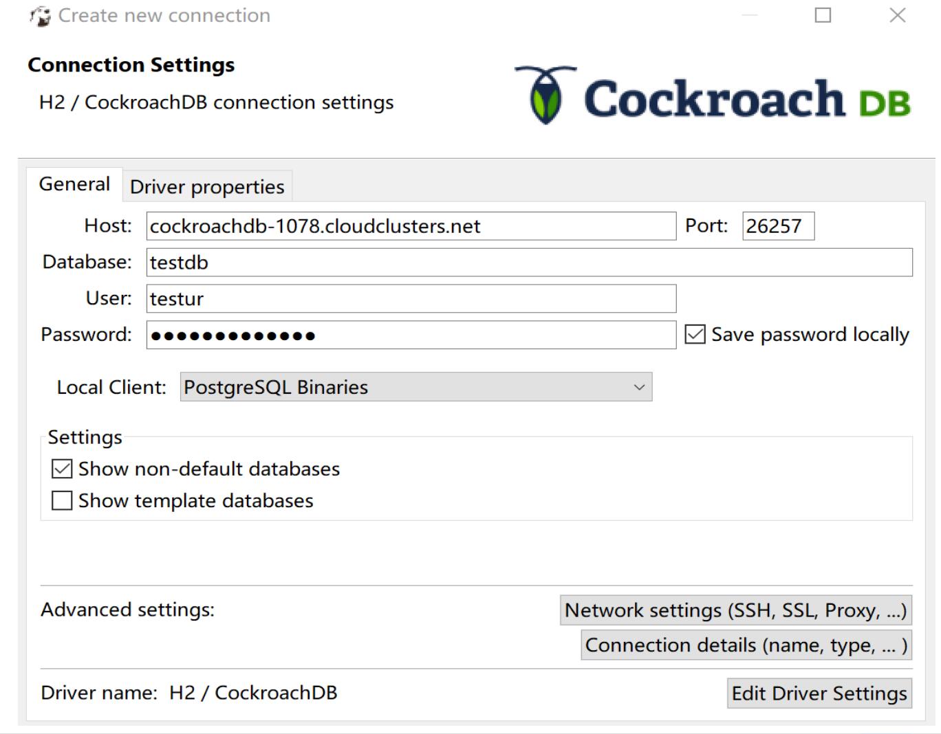This screenshot has width=941, height=734.
Task: Close the Create new connection dialog
Action: pos(897,14)
